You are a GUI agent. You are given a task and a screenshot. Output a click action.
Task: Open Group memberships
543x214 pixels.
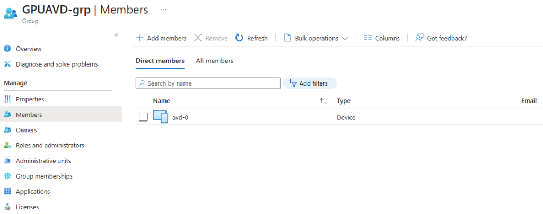44,176
